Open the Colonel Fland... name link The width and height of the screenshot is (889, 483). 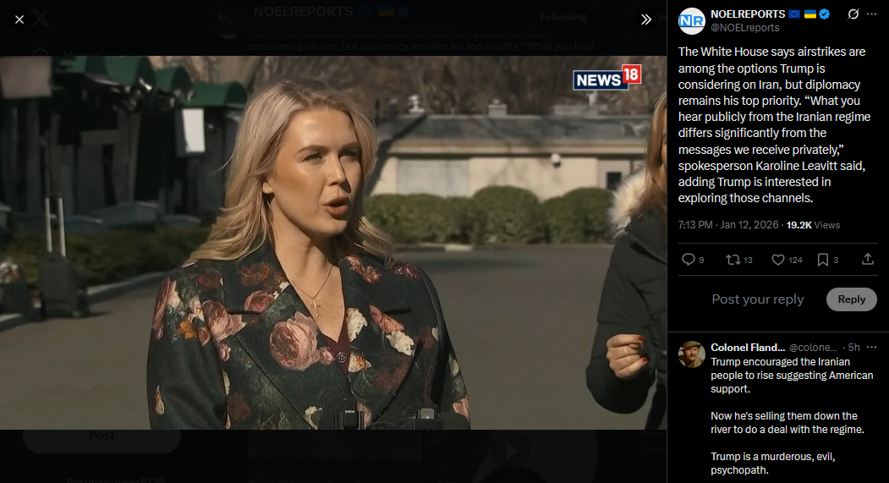(747, 348)
